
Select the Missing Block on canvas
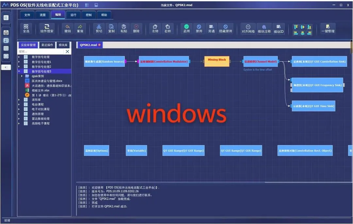[217, 61]
